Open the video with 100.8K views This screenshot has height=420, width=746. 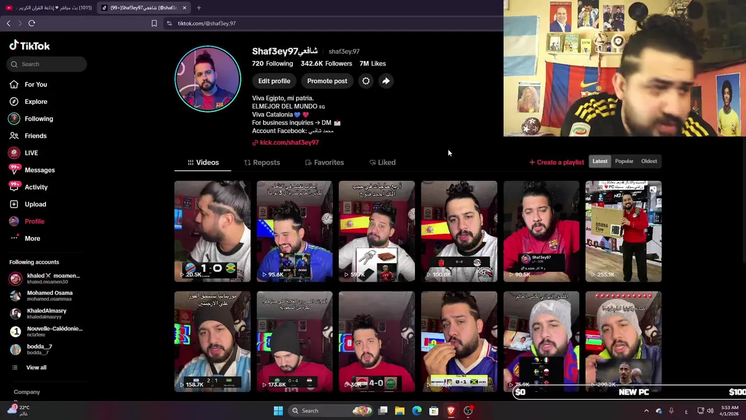[x=459, y=231]
